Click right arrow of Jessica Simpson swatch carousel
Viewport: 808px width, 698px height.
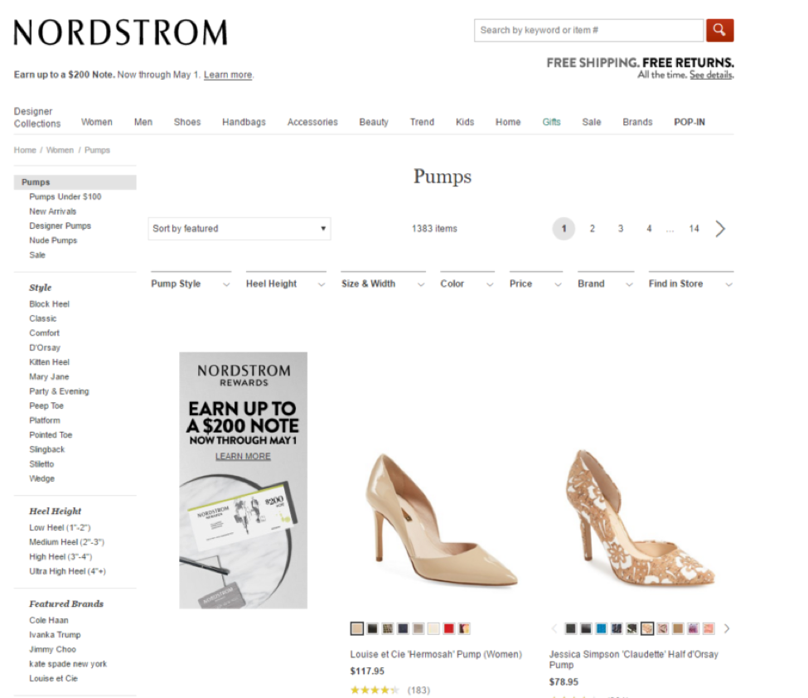tap(727, 628)
